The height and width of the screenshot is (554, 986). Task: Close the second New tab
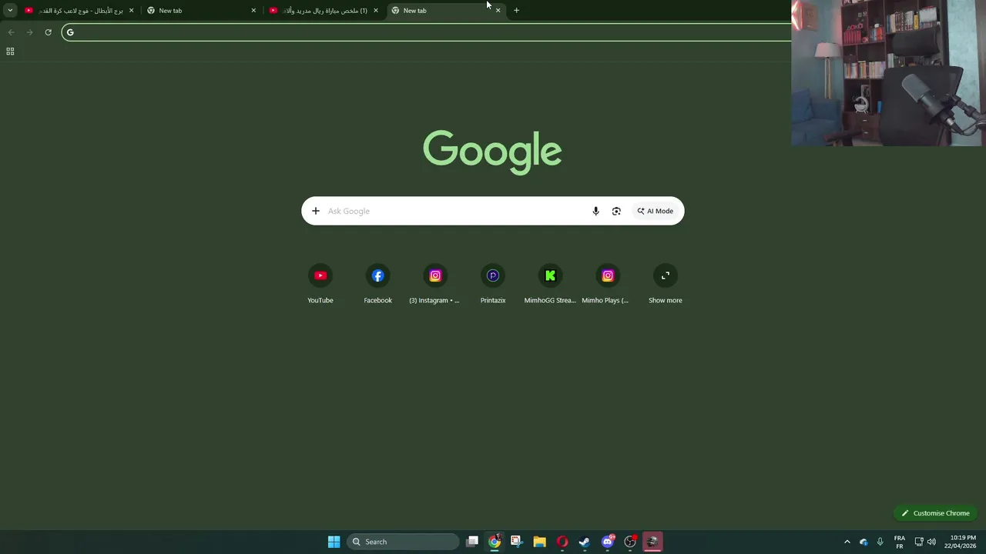[253, 11]
